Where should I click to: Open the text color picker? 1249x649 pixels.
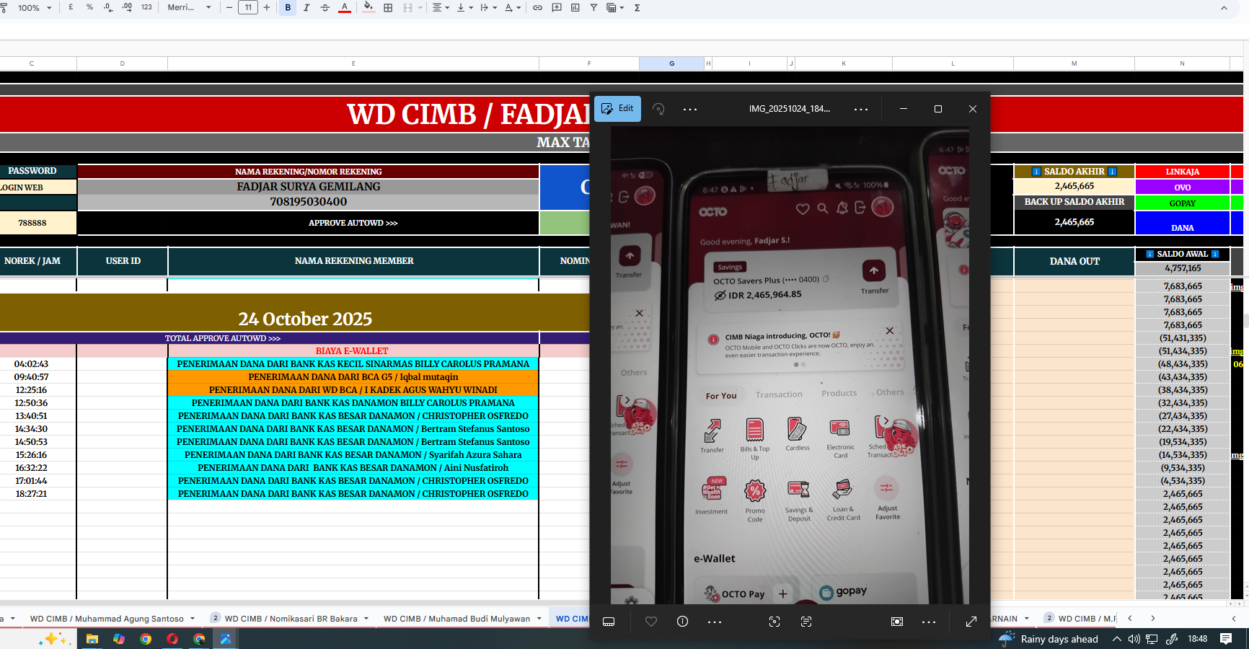(345, 8)
